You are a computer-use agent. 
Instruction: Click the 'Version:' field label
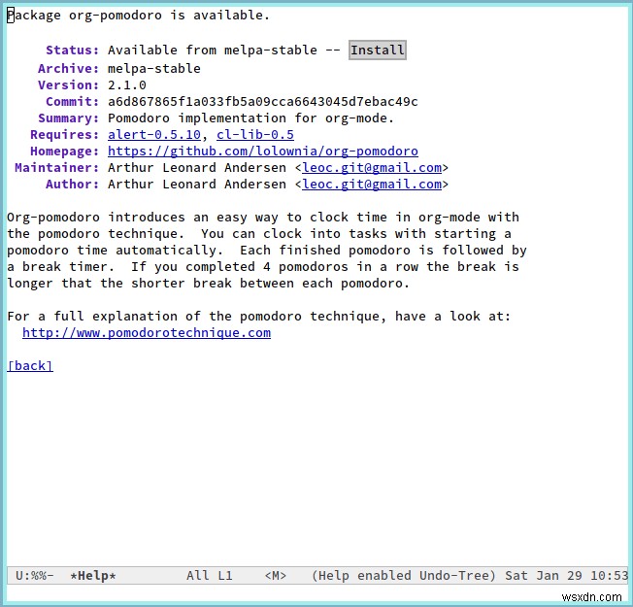(69, 85)
